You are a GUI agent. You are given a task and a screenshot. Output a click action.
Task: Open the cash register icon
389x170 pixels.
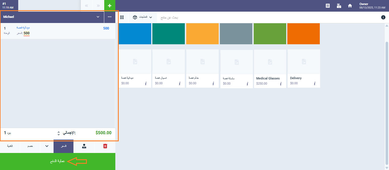tap(339, 6)
